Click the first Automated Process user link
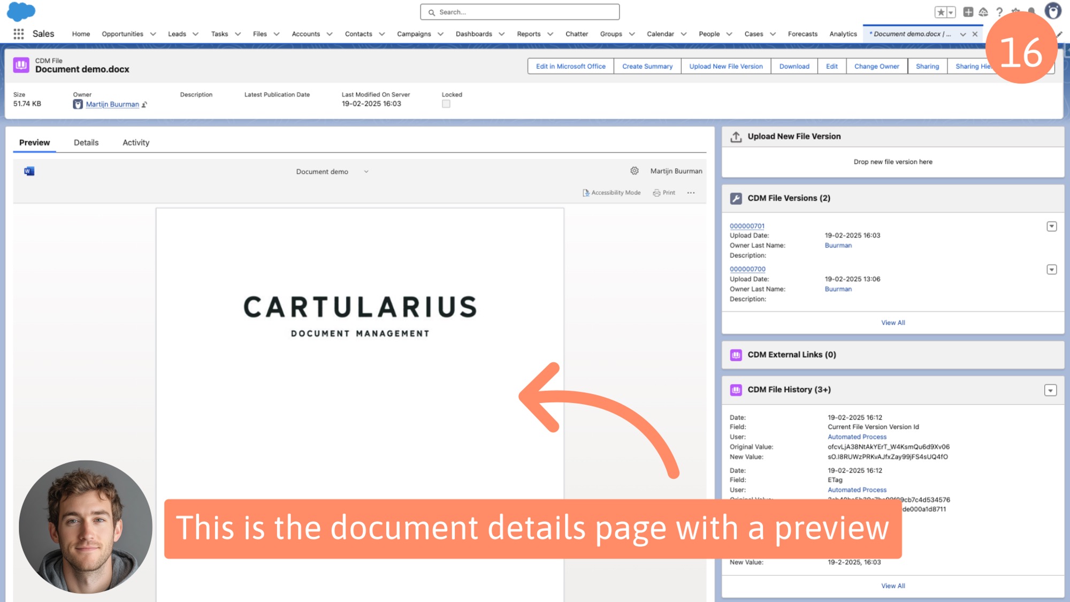The image size is (1070, 602). click(857, 437)
